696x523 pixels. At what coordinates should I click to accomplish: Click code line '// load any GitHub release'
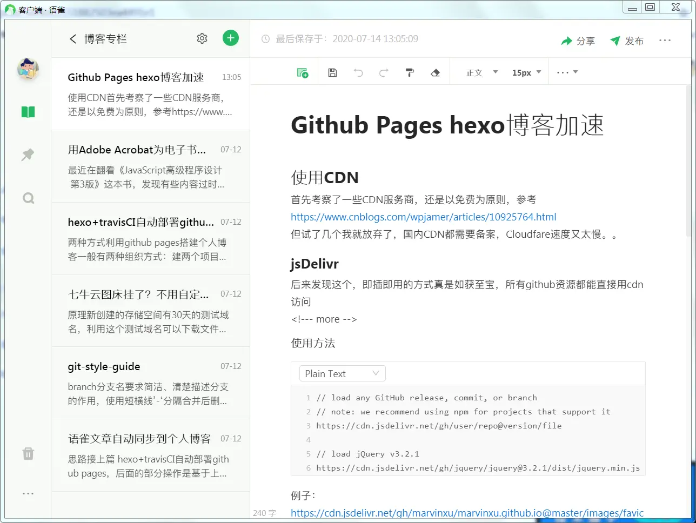426,398
